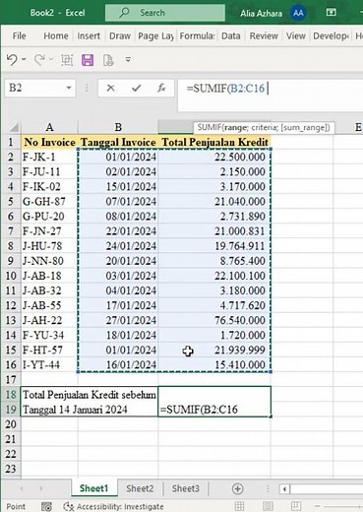This screenshot has height=512, width=363.
Task: Click horizontal scrollbar left arrow
Action: tap(284, 489)
